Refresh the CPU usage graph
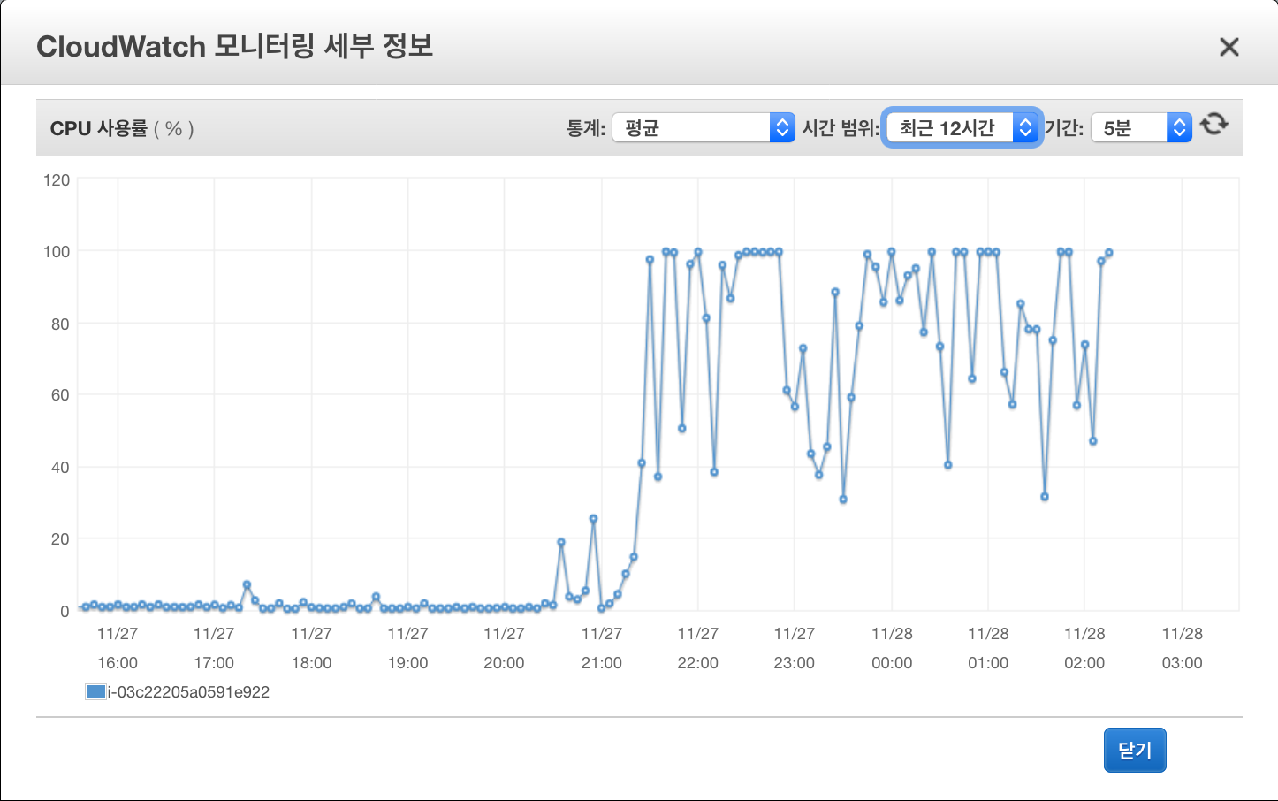 point(1214,124)
